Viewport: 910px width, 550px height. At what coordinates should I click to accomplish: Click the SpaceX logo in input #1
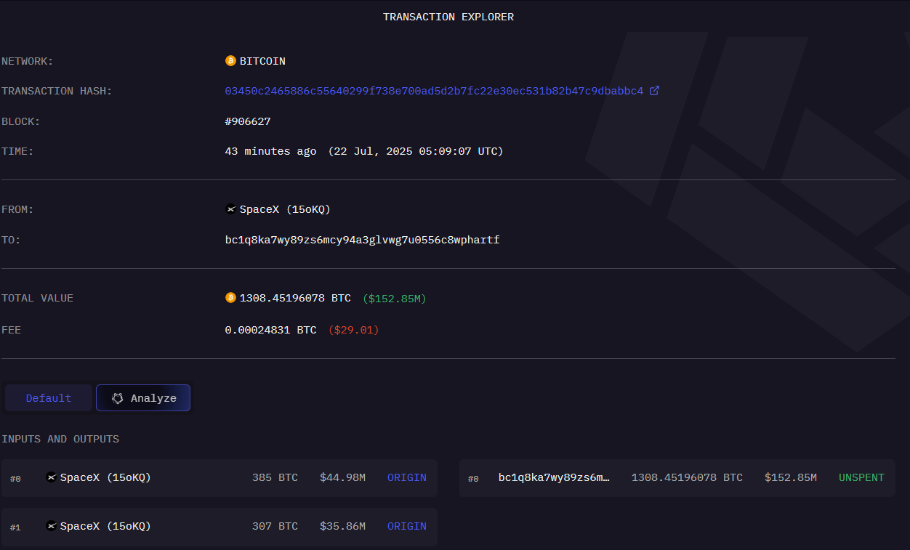tap(51, 526)
